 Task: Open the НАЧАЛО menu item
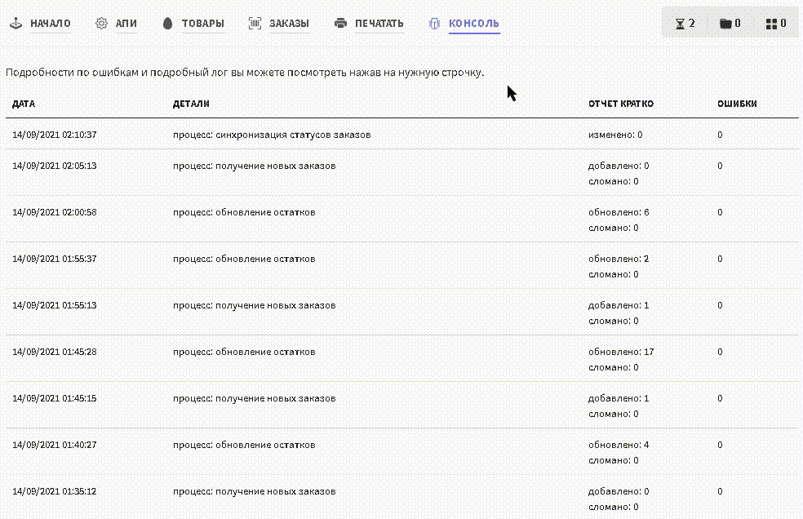click(51, 24)
